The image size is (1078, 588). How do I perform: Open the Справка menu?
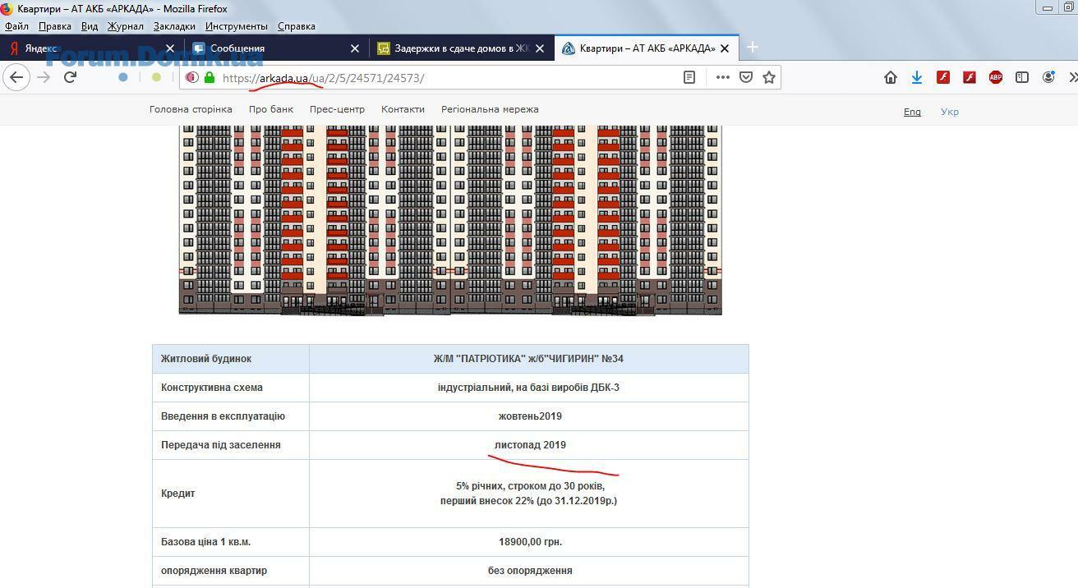point(297,26)
